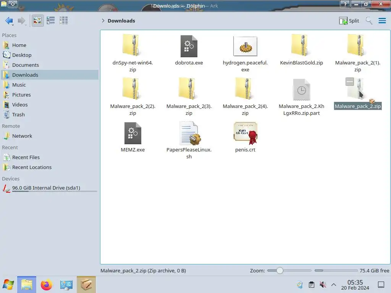This screenshot has height=293, width=391.
Task: Toggle the titlebar pin on all desktops icon
Action: tap(13, 4)
